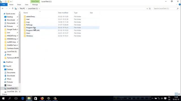Image resolution: width=181 pixels, height=101 pixels.
Task: Switch to the Home ribbon tab
Action: pos(11,4)
